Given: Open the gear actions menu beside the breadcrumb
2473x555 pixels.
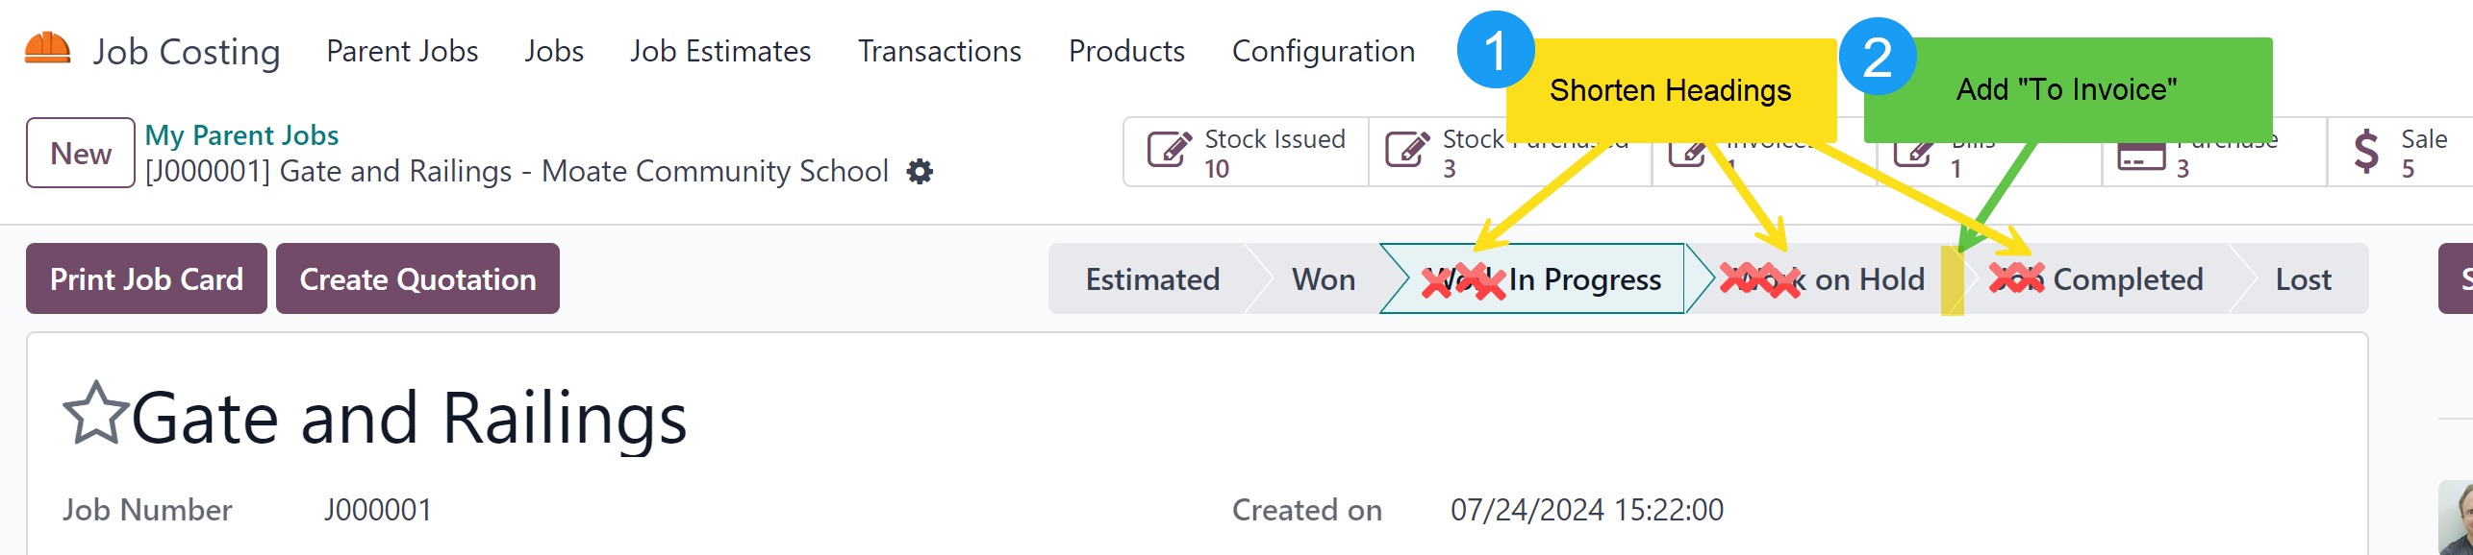Looking at the screenshot, I should coord(920,172).
